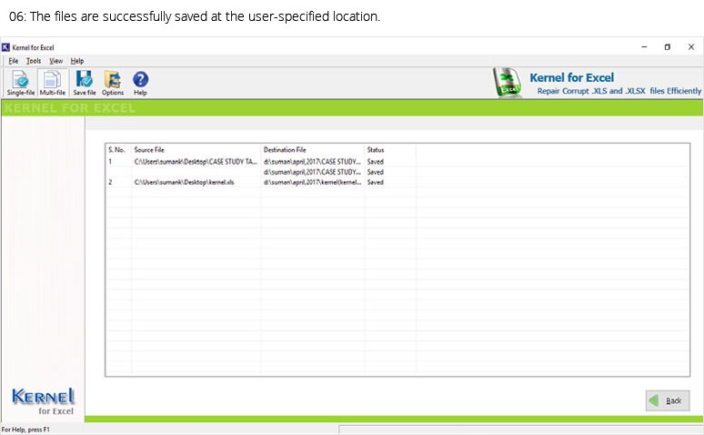The height and width of the screenshot is (435, 704).
Task: Click the Back button
Action: point(668,400)
